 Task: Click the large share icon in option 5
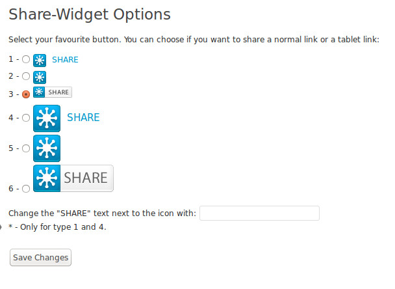tap(47, 148)
